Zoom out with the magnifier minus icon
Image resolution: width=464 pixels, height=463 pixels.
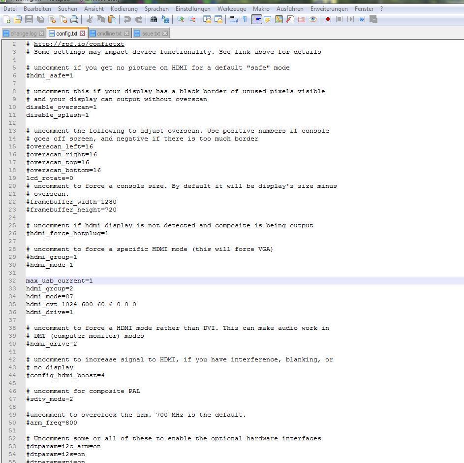(x=192, y=20)
